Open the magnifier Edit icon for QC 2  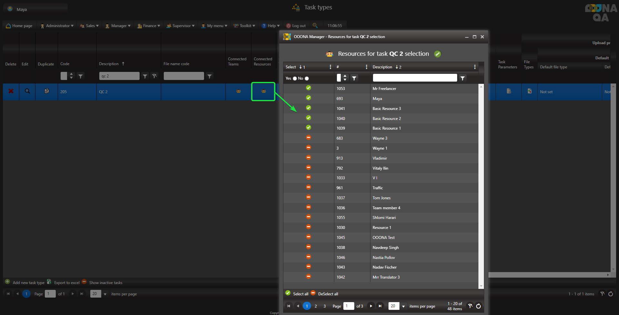pos(27,91)
